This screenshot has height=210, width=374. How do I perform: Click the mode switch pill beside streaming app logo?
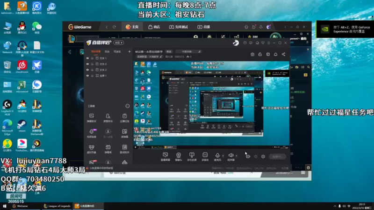tap(119, 42)
